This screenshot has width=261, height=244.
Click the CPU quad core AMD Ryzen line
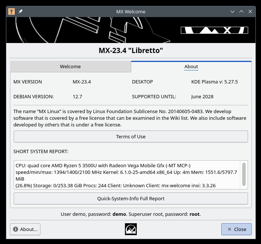[x=103, y=165]
